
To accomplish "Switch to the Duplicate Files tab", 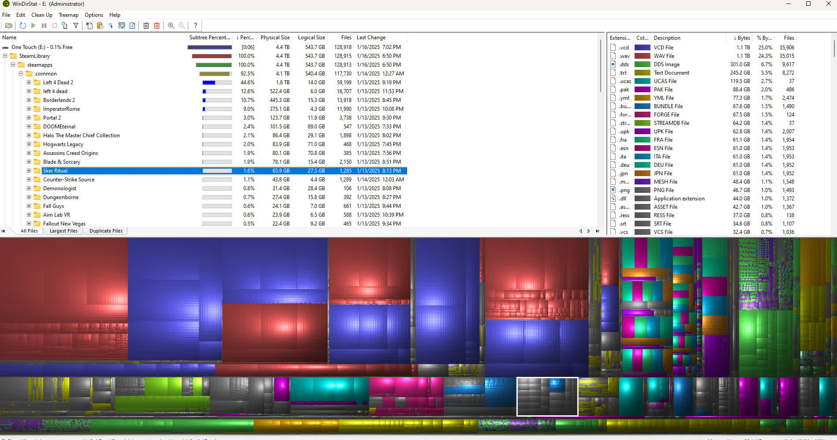I will tap(106, 230).
